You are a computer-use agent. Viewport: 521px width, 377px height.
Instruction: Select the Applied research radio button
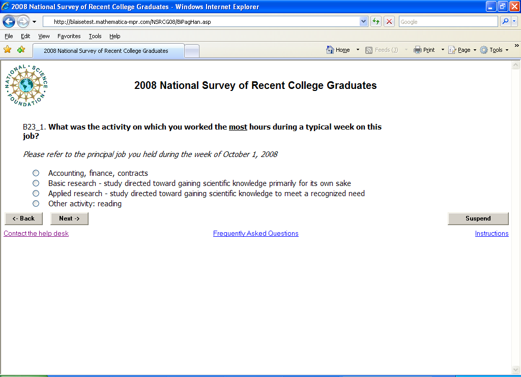36,194
